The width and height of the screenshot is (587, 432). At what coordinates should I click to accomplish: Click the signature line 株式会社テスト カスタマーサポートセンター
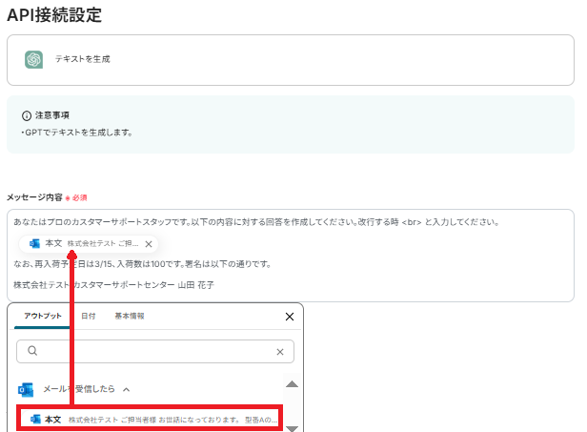click(113, 285)
